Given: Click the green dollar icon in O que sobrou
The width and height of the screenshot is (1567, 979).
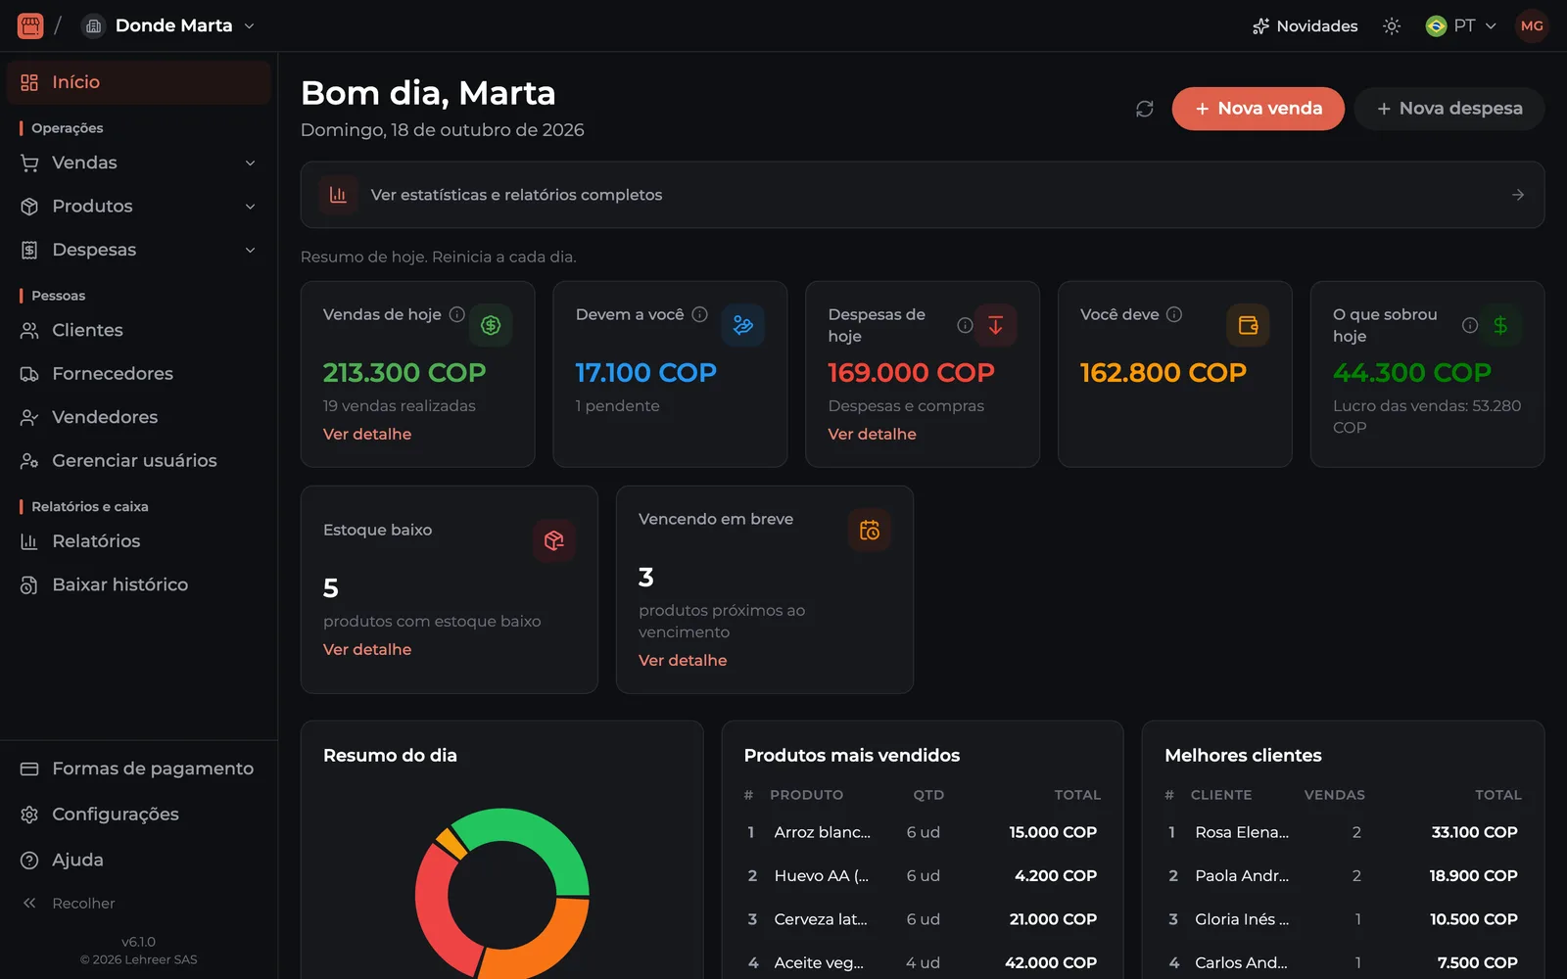Looking at the screenshot, I should 1500,325.
